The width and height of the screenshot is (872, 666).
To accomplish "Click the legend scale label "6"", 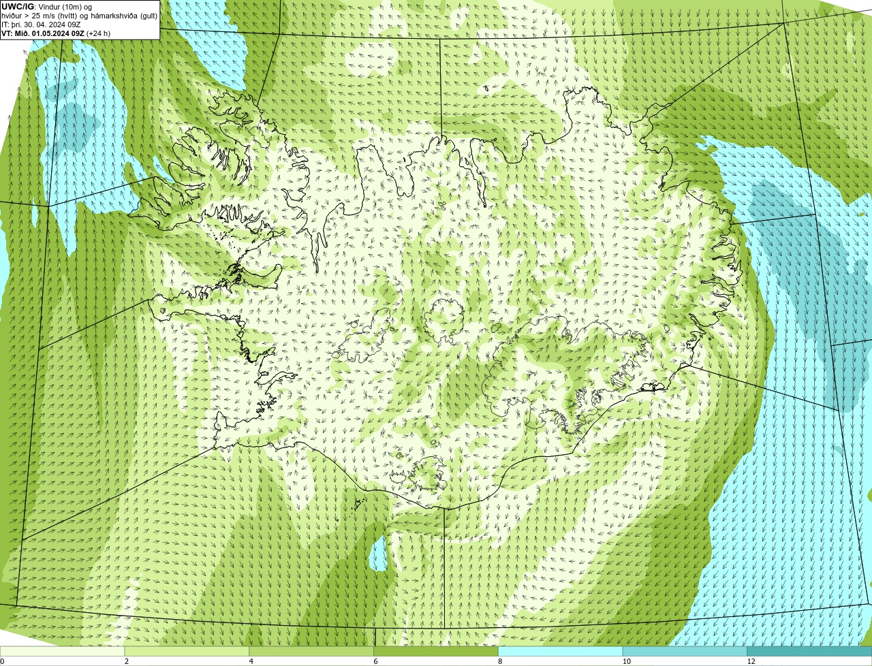I will [x=375, y=661].
